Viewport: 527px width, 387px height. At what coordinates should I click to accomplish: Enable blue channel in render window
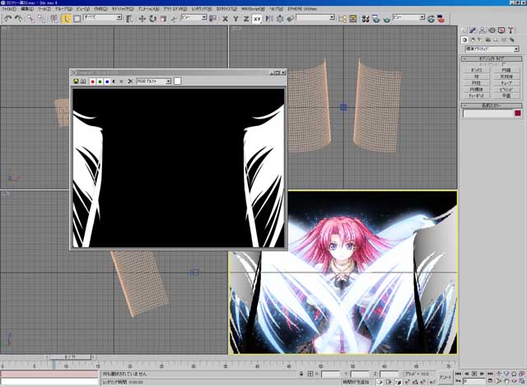point(107,82)
